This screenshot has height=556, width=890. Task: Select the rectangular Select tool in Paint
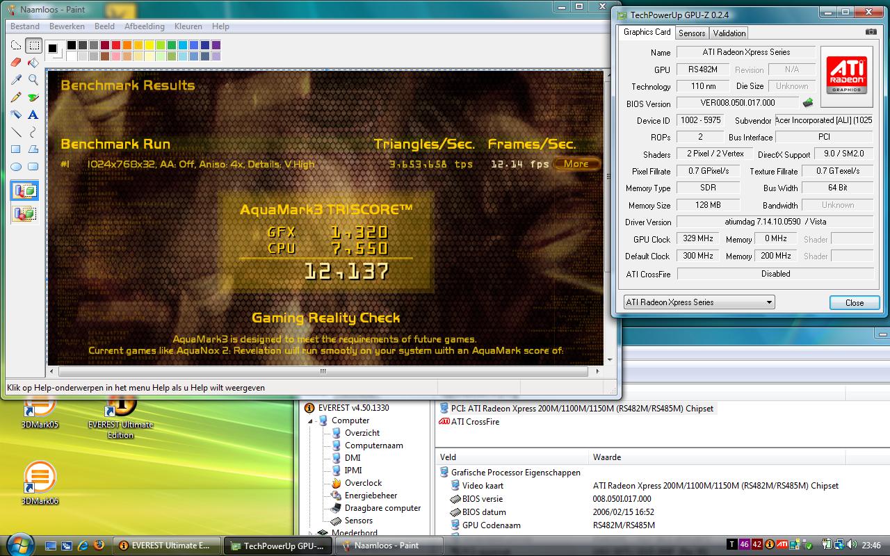pos(33,46)
